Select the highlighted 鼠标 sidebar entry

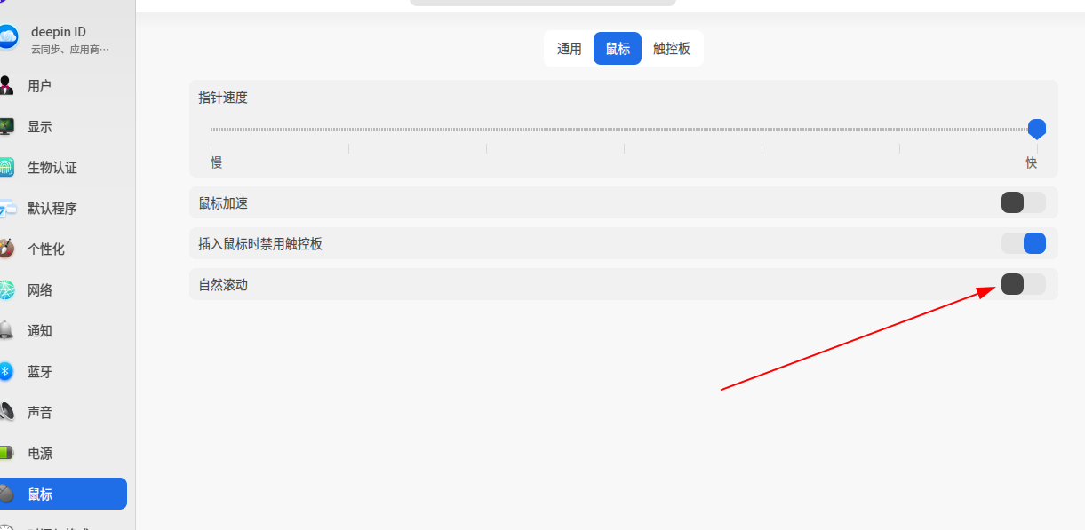pyautogui.click(x=63, y=494)
